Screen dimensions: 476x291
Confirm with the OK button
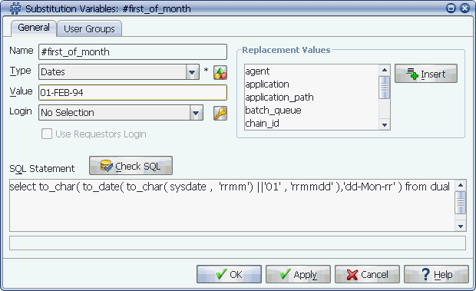[x=229, y=274]
